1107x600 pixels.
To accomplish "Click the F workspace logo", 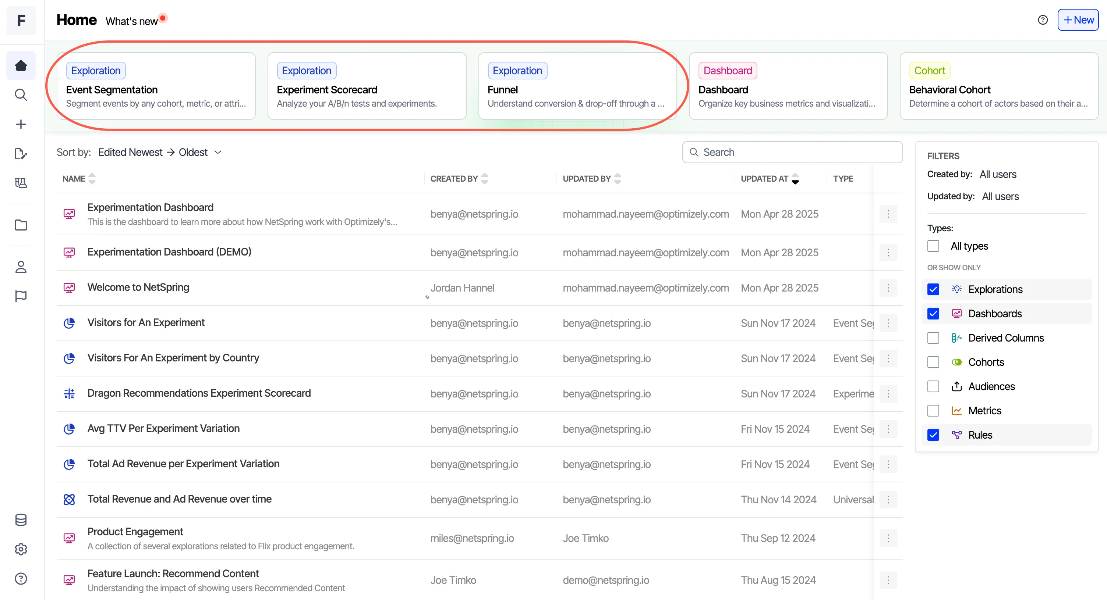I will pyautogui.click(x=21, y=20).
